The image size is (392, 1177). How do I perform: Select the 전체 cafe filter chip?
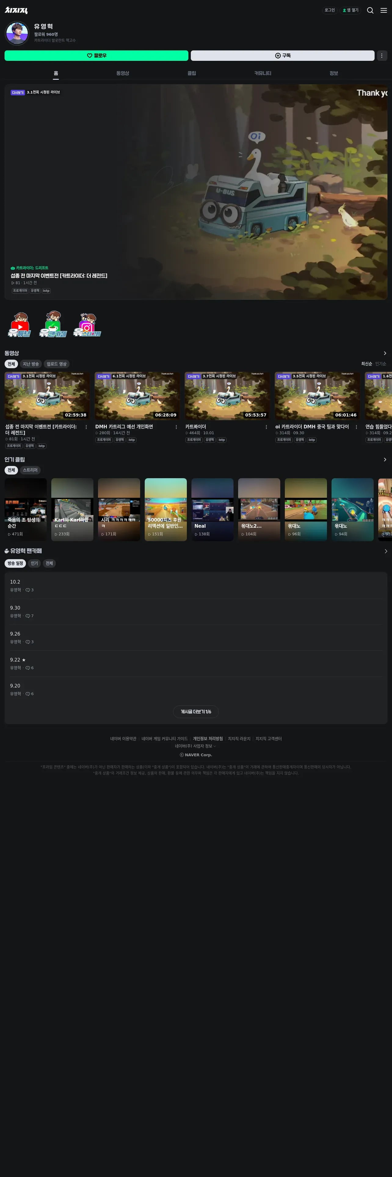(x=49, y=563)
